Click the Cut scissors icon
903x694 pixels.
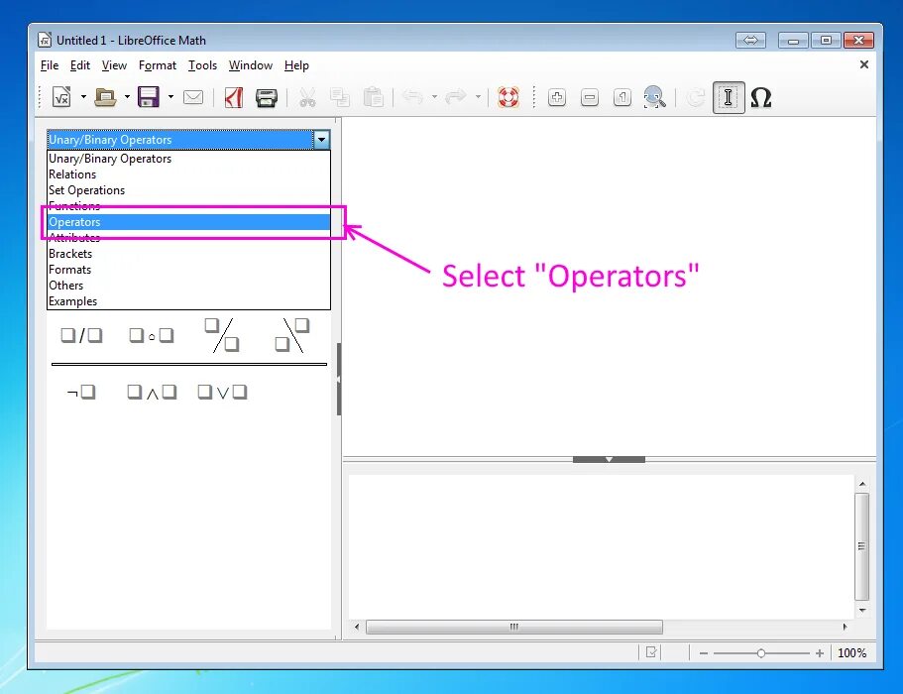click(307, 97)
